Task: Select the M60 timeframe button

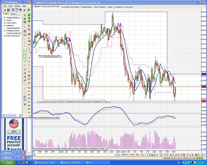Action: [x=29, y=109]
